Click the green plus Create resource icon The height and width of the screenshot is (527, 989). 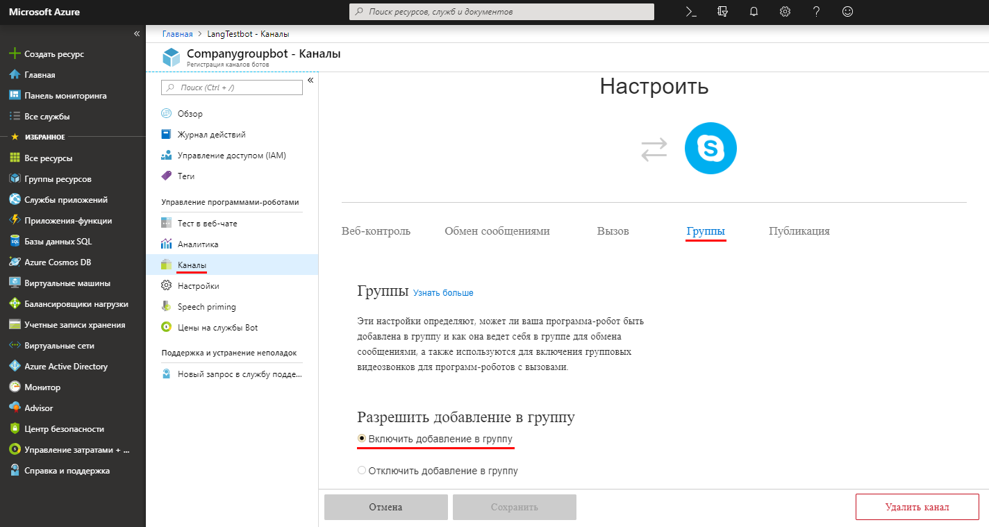pyautogui.click(x=14, y=54)
